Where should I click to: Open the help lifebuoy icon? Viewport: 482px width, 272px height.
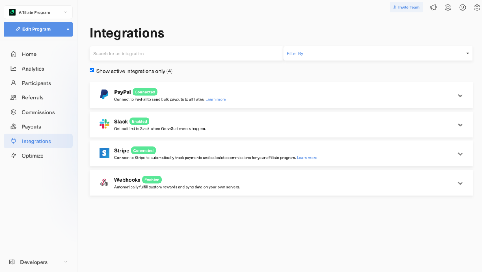click(448, 7)
